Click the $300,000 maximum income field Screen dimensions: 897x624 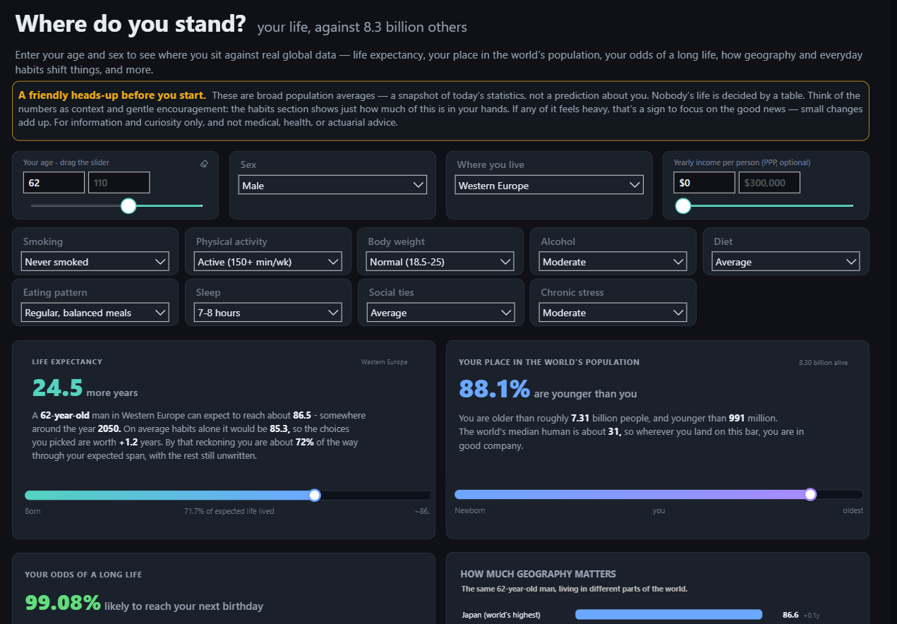tap(769, 183)
